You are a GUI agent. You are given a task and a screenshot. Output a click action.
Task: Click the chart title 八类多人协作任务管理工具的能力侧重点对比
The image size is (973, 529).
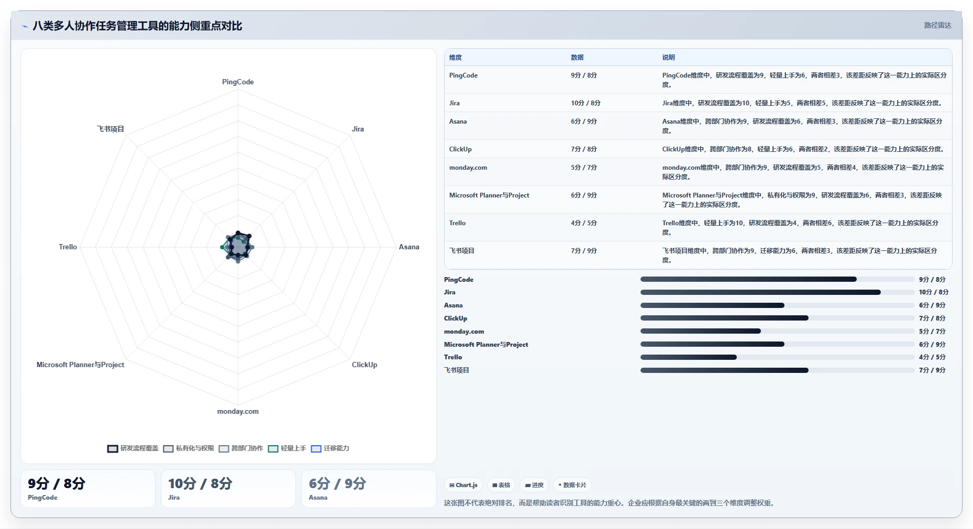pyautogui.click(x=137, y=26)
